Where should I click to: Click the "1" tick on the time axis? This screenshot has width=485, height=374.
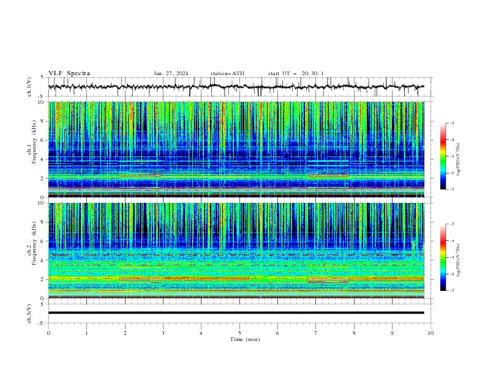pyautogui.click(x=86, y=333)
